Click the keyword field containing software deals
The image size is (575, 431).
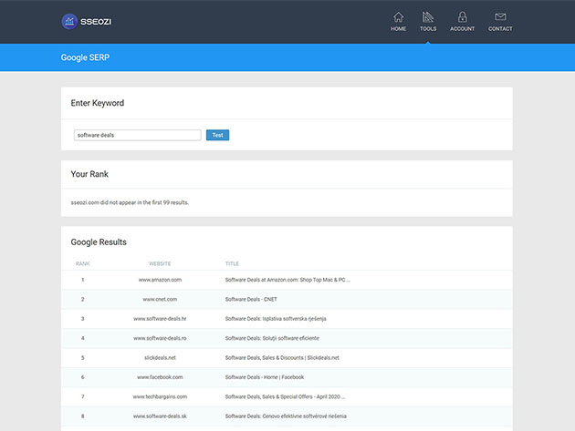pyautogui.click(x=137, y=135)
